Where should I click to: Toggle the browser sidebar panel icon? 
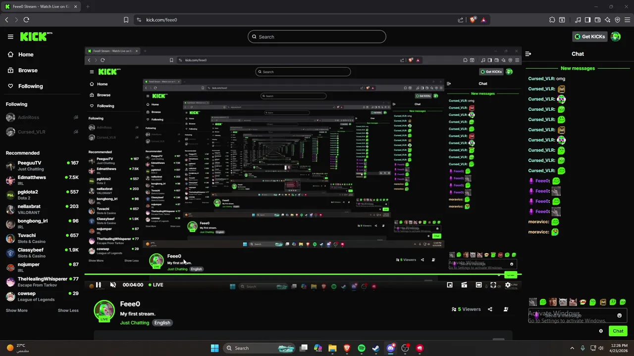point(587,20)
